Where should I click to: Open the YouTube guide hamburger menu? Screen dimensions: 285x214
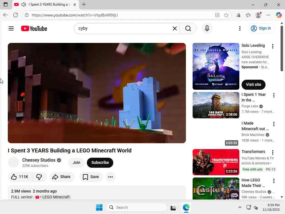coord(11,28)
